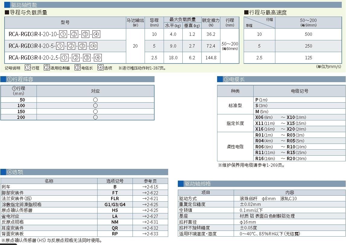Click the 背面安装板 option name

point(13,234)
